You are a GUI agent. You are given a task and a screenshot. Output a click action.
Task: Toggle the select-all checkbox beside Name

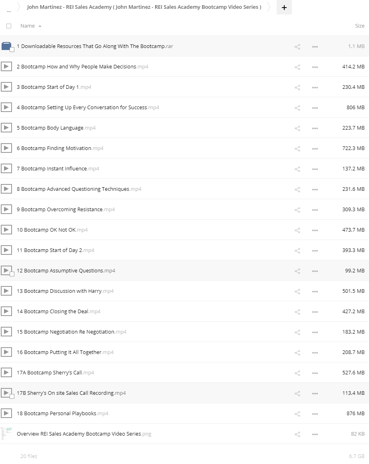click(x=9, y=26)
